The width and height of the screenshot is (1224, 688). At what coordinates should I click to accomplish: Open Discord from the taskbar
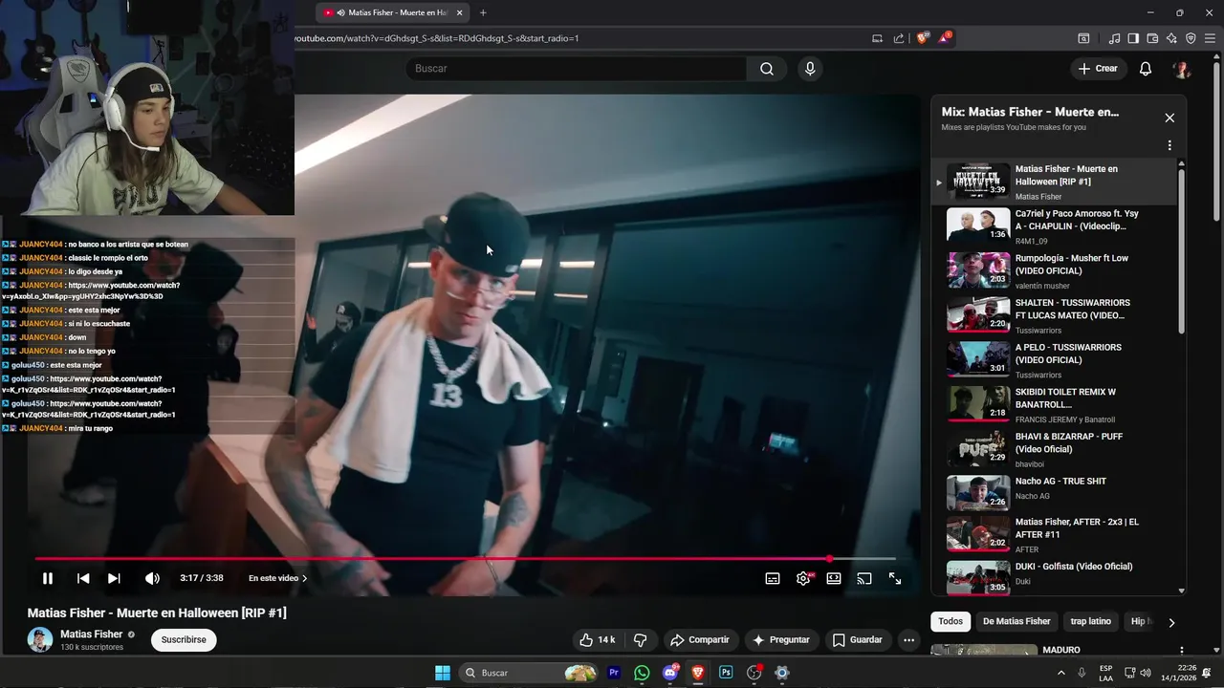point(670,673)
